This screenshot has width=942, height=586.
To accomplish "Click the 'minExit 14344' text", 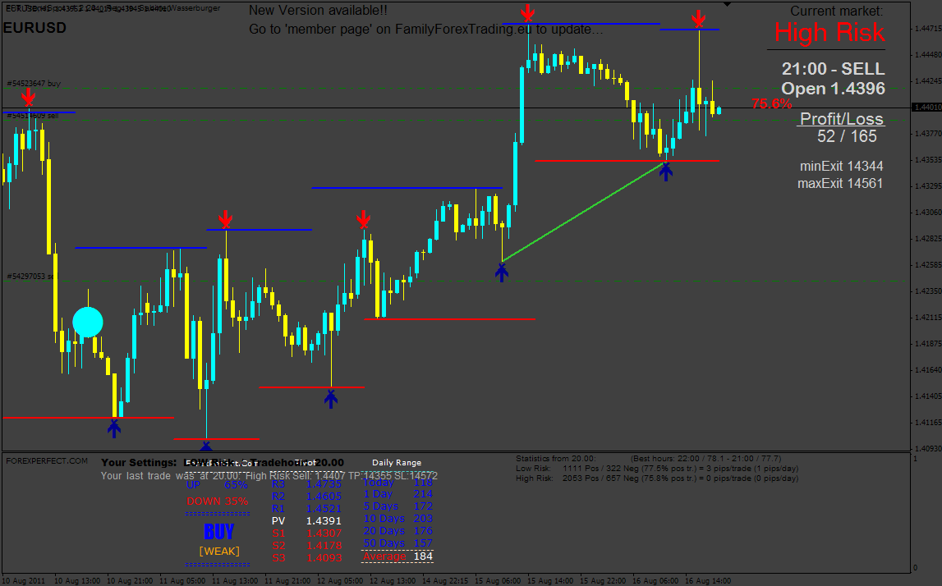I will coord(841,166).
